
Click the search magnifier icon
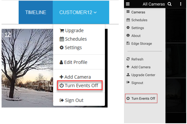coord(170,4)
